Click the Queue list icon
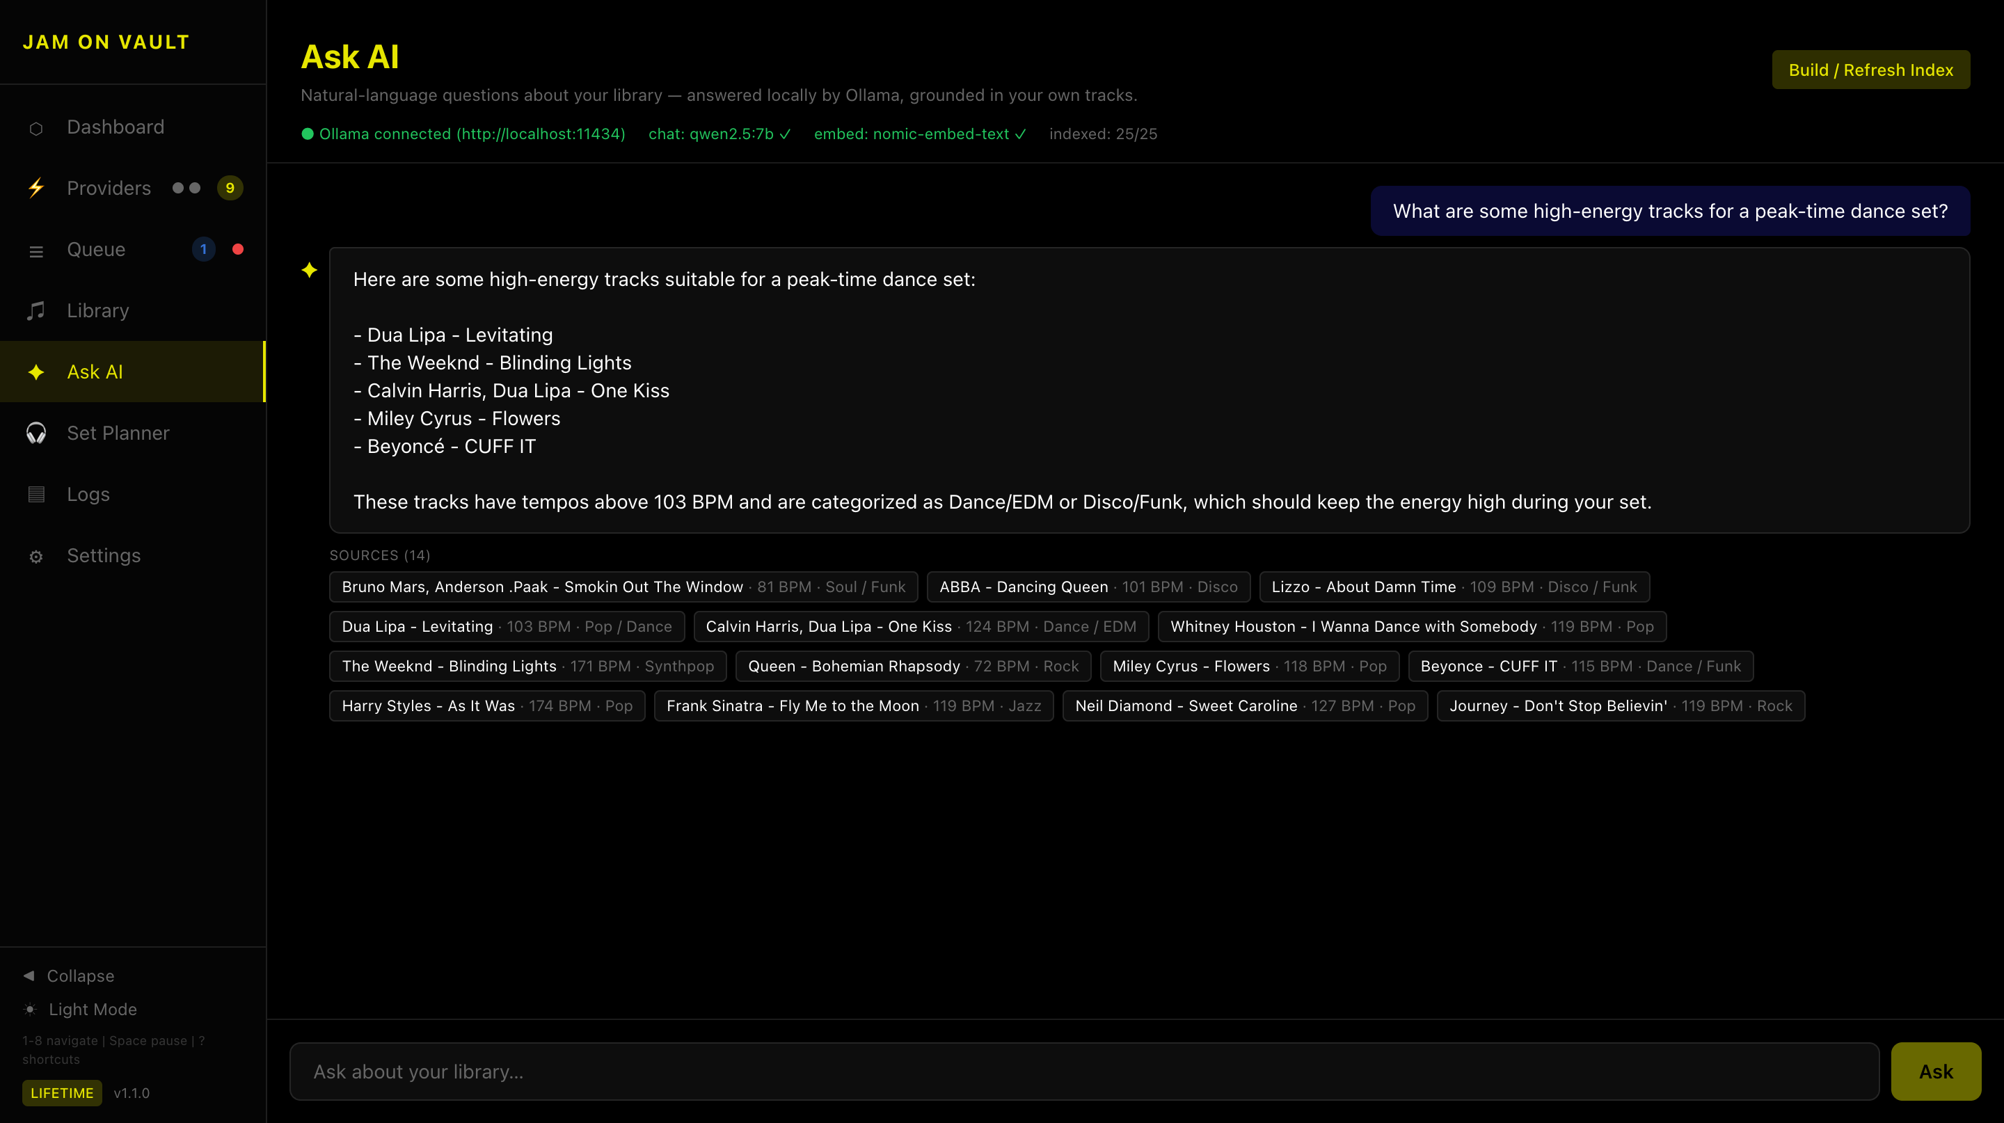The image size is (2004, 1123). [x=35, y=250]
